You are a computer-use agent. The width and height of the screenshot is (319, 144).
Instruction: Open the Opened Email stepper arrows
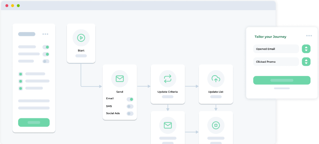coord(306,49)
